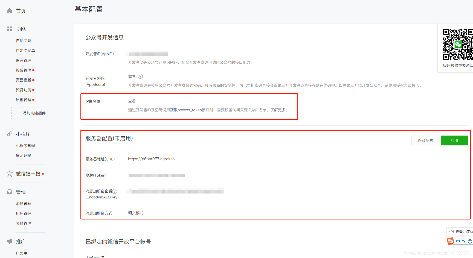
Task: Click the Sogou punctuation mode icon
Action: 464,241
